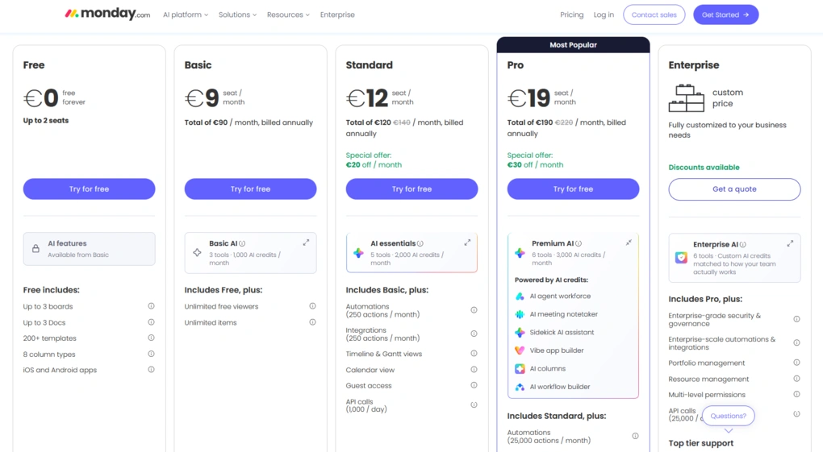Screen dimensions: 823x452
Task: Click the lock icon in AI features box
Action: pyautogui.click(x=36, y=248)
